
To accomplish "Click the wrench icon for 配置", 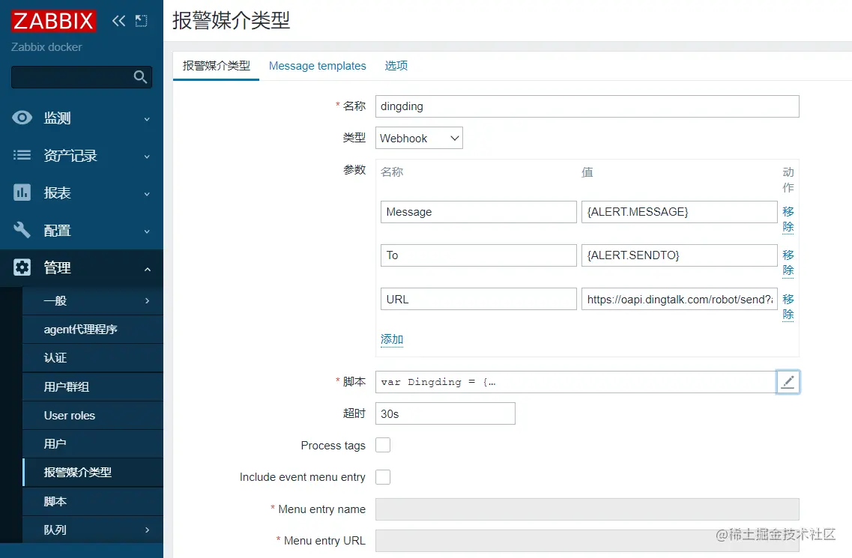I will 22,230.
